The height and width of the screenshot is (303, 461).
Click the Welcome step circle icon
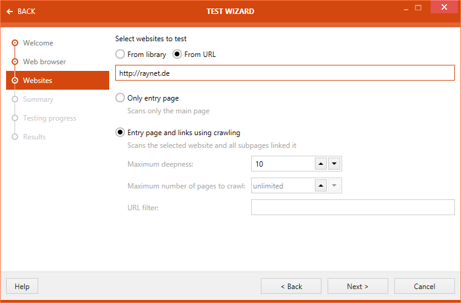coord(15,43)
